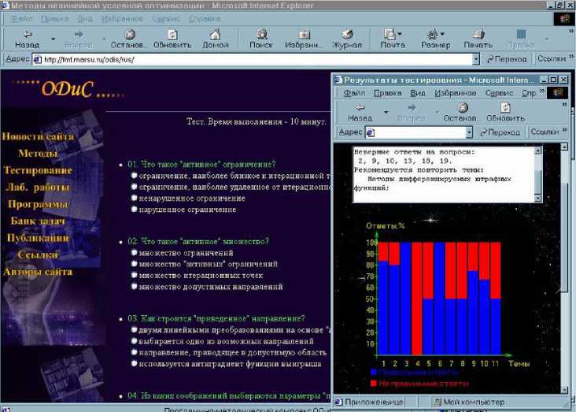Click the Домой (Home) toolbar icon

215,39
